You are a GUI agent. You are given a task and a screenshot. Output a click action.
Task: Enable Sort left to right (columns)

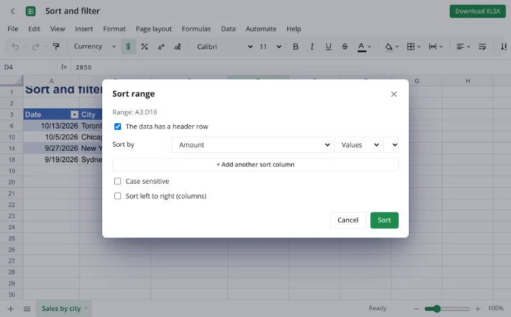118,196
